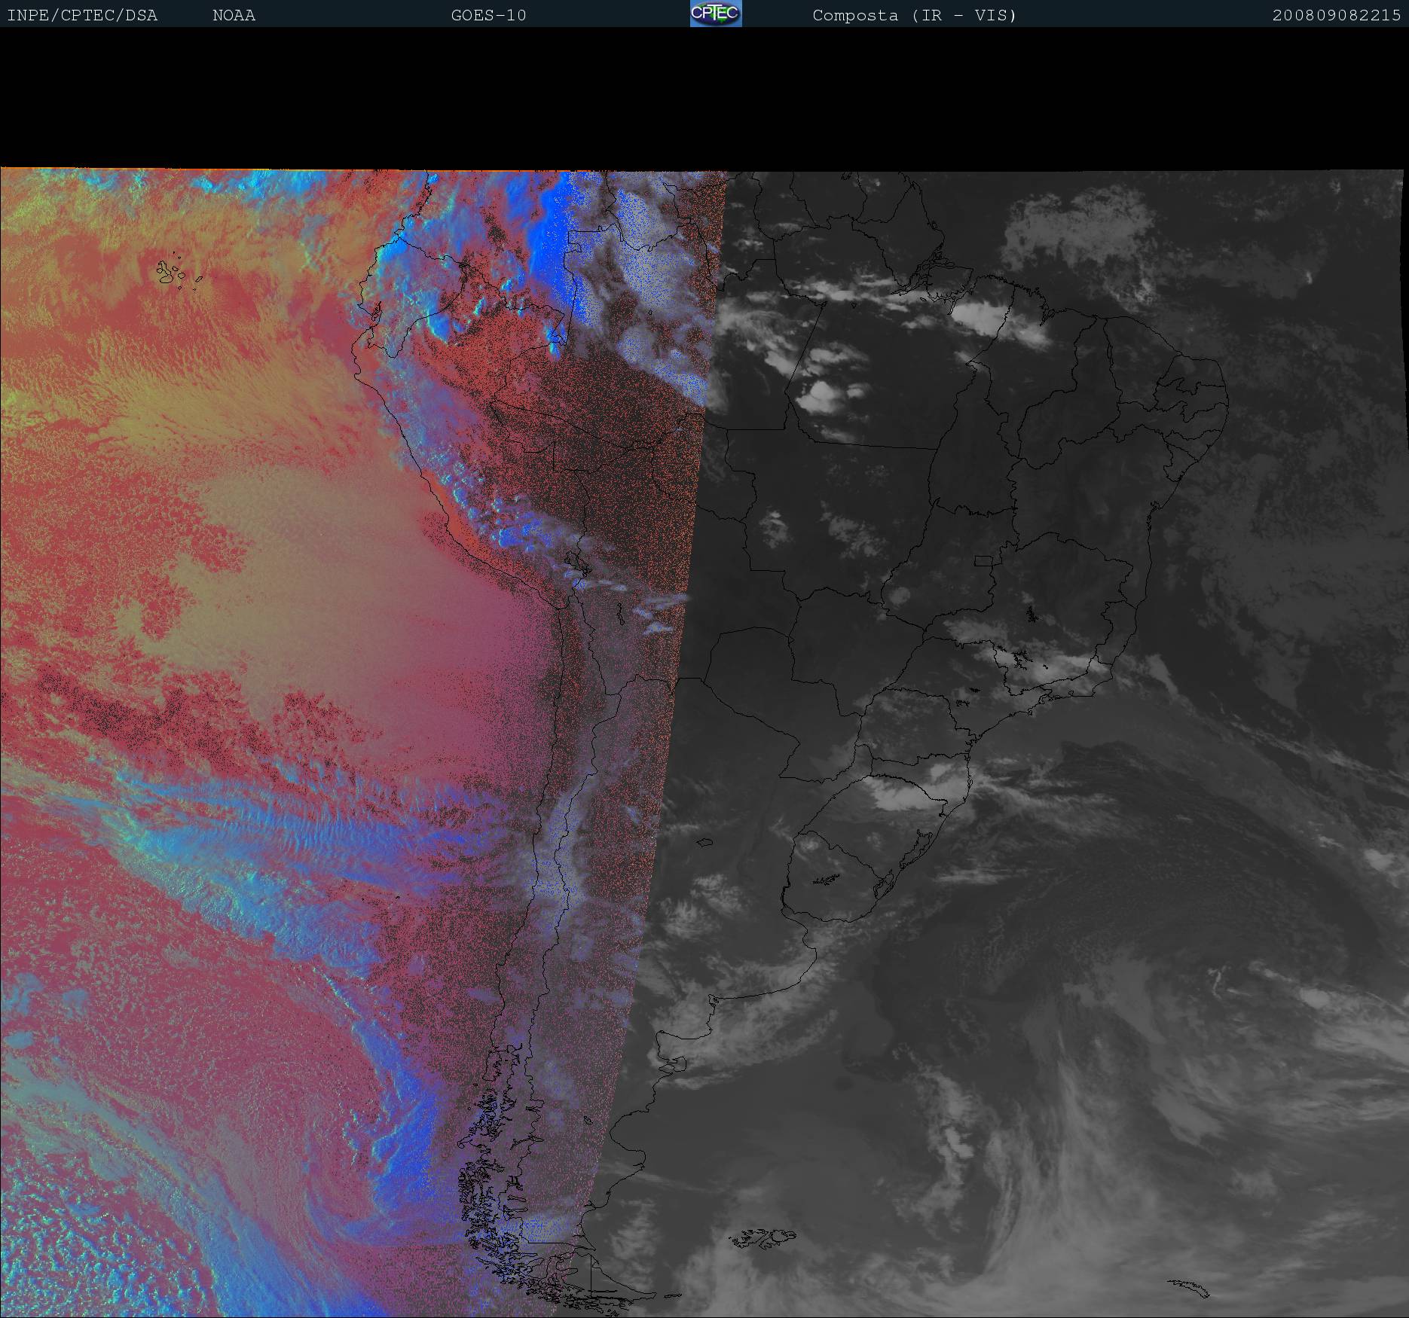Click the black band above the satellite image

point(704,98)
